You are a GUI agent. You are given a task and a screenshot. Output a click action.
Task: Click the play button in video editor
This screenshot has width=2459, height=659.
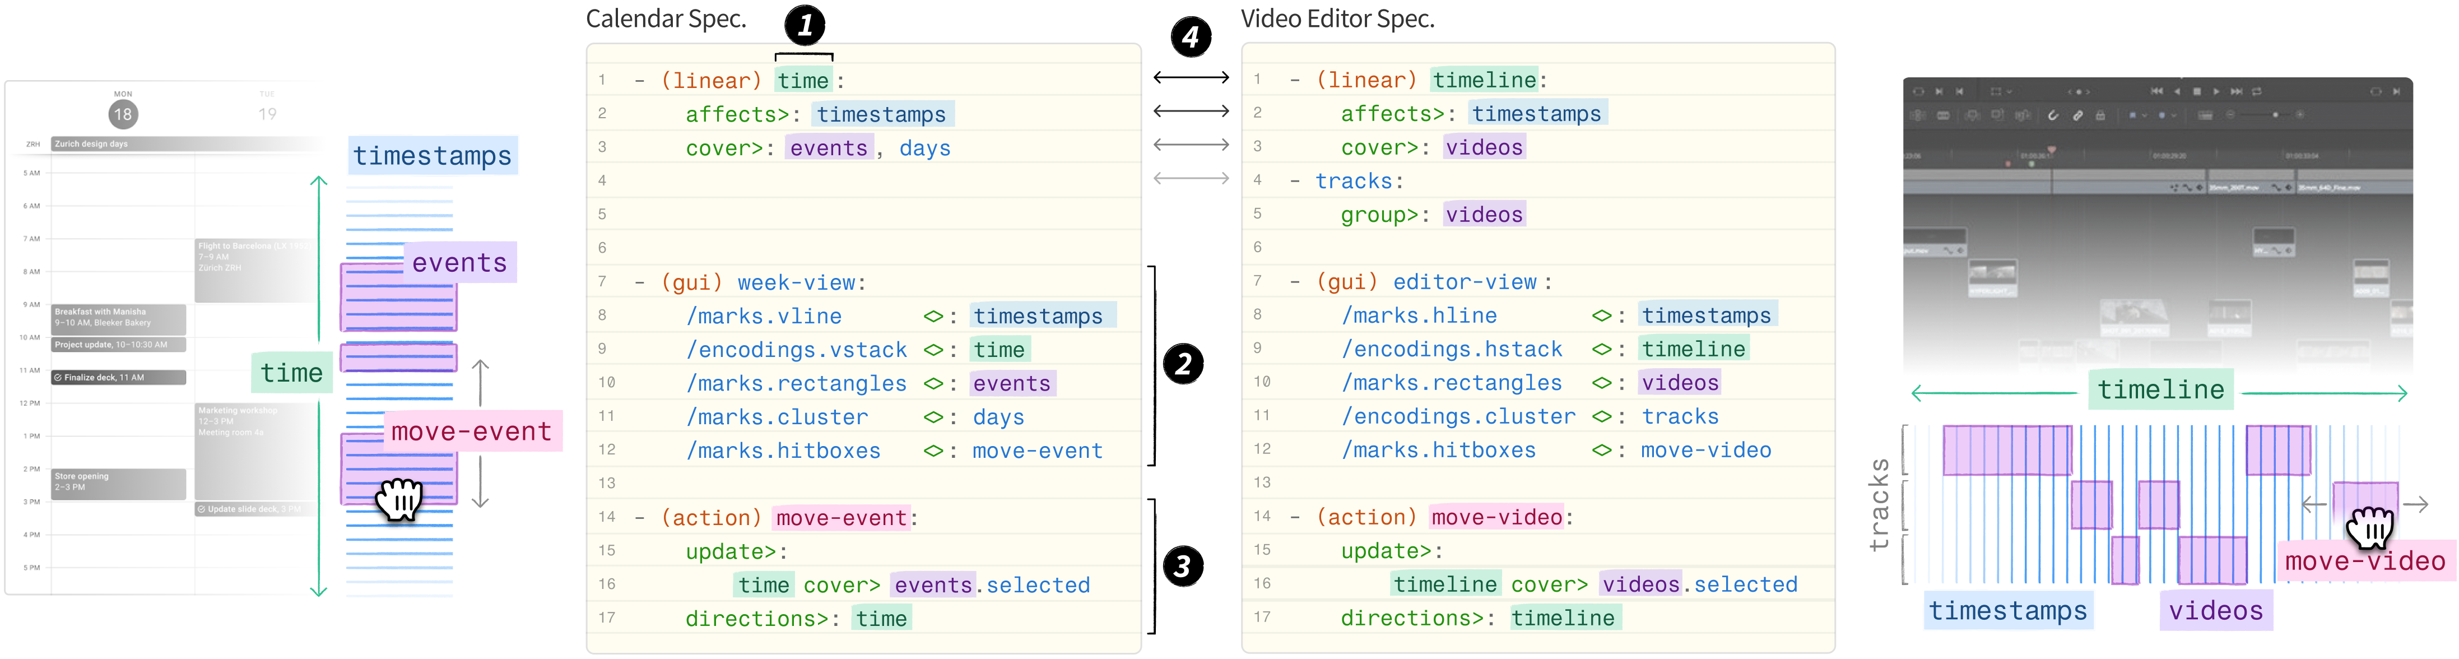pos(2216,92)
